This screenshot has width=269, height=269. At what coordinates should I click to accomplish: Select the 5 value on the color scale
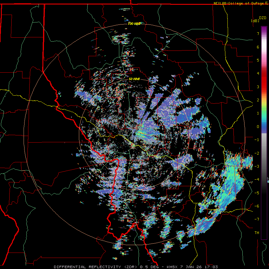(258, 60)
